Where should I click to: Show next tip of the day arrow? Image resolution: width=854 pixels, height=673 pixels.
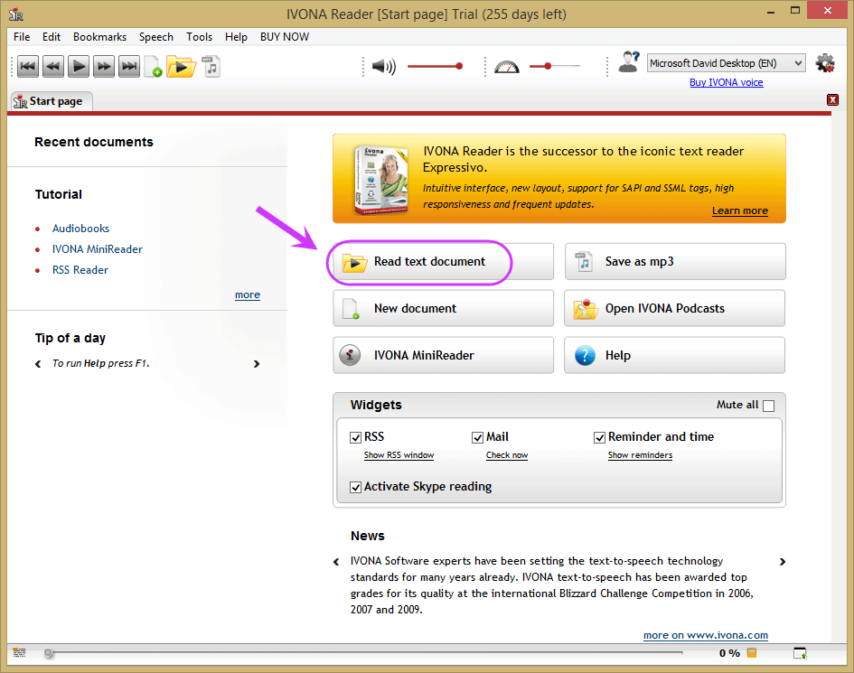coord(257,364)
